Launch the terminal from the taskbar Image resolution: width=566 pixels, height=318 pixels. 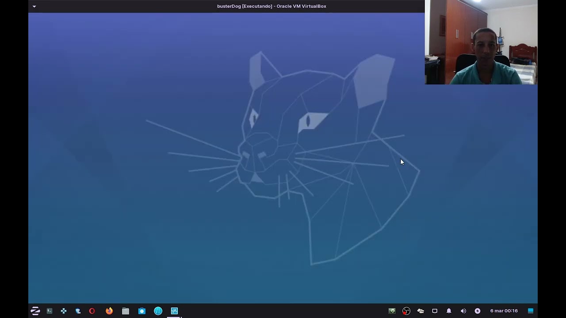[50, 311]
